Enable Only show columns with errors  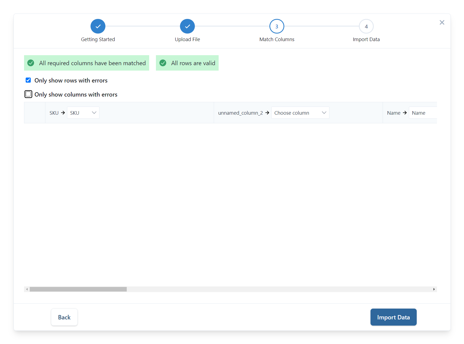28,94
